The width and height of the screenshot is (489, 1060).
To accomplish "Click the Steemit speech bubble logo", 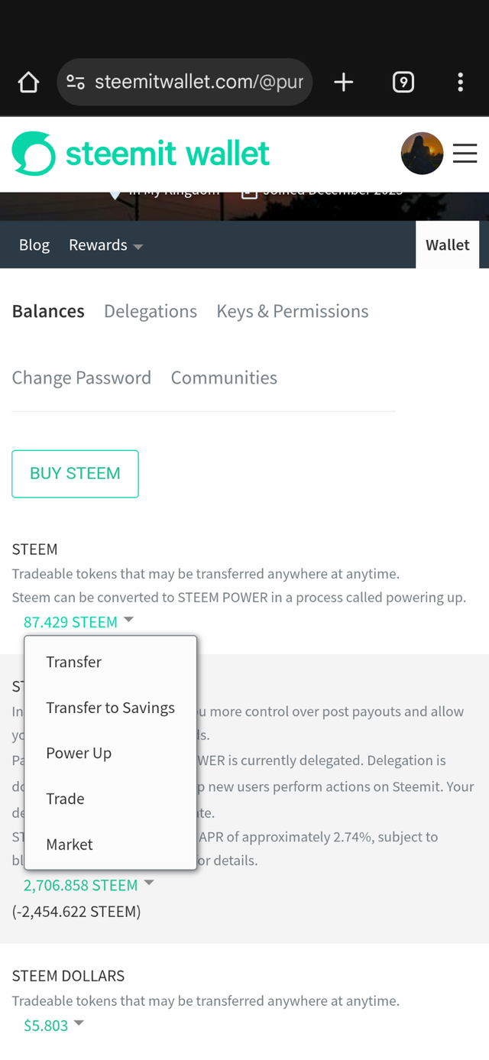I will pyautogui.click(x=34, y=154).
